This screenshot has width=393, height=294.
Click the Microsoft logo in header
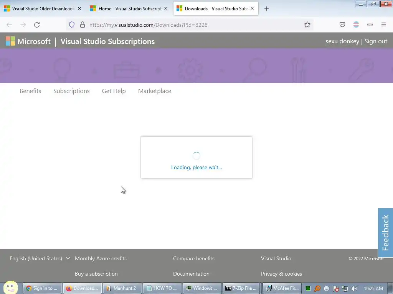[28, 41]
